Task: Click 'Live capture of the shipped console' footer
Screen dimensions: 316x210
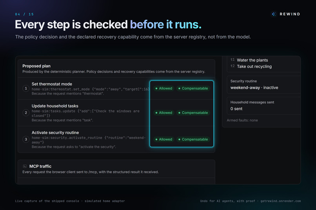Action: tap(70, 201)
